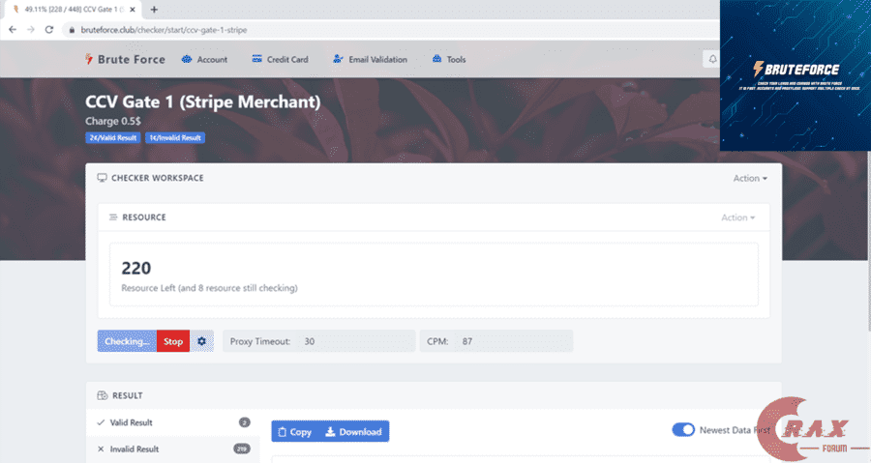Click the red Stop button
The height and width of the screenshot is (463, 871).
(x=173, y=341)
